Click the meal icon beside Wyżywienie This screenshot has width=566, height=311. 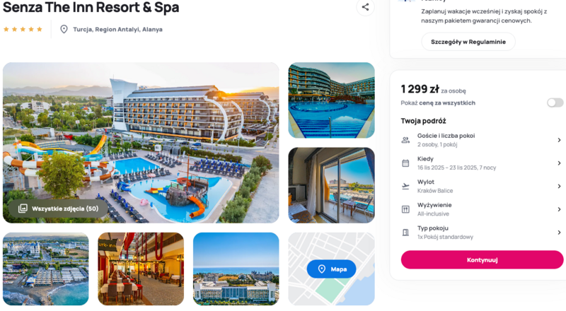tap(405, 209)
